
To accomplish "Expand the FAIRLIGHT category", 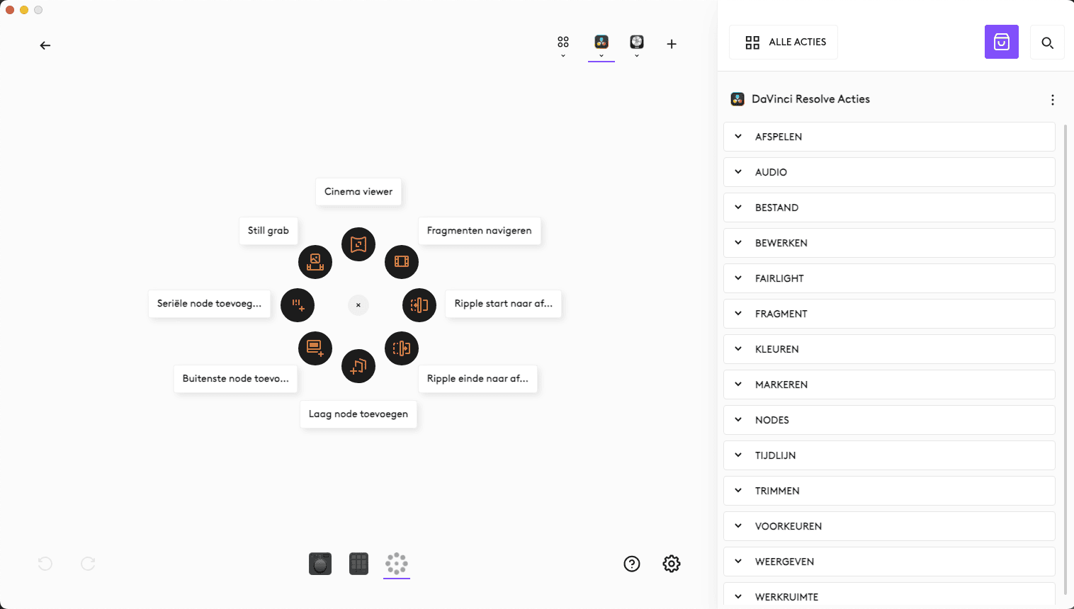I will 889,278.
